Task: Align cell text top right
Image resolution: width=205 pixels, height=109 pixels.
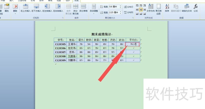Action: coord(144,5)
